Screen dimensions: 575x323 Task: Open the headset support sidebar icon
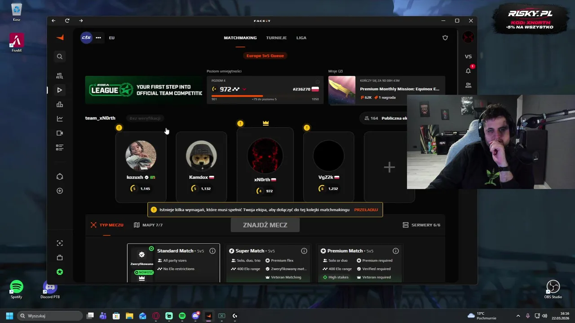60,177
